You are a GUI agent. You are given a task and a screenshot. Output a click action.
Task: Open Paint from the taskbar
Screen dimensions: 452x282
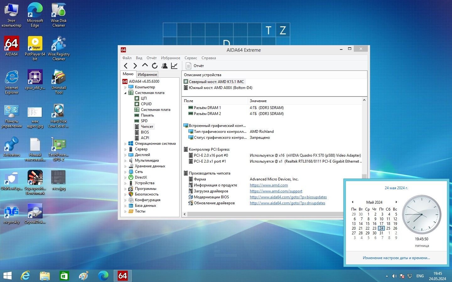[83, 276]
